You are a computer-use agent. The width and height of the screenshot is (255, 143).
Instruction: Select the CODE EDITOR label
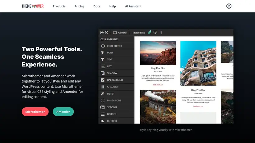click(114, 46)
